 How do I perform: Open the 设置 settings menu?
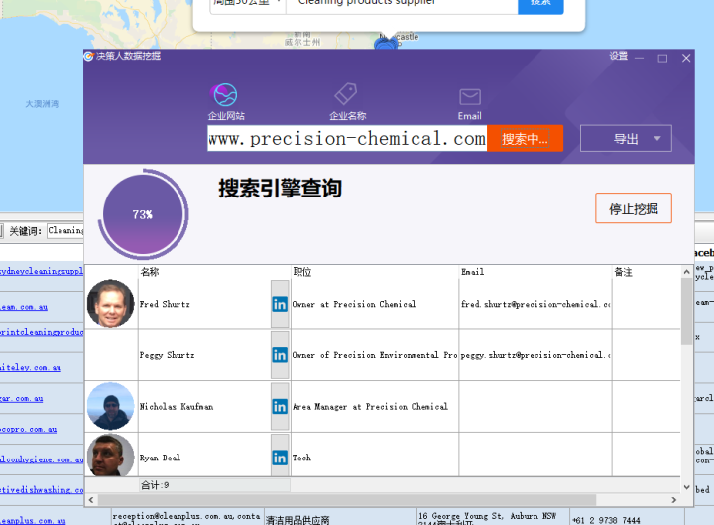619,56
